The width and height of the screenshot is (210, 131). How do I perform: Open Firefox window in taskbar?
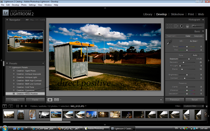(x=70, y=129)
